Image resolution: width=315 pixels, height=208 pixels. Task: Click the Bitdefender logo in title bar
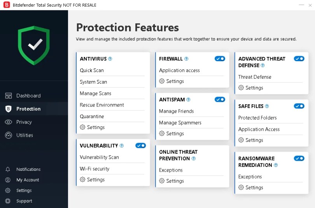pos(5,5)
